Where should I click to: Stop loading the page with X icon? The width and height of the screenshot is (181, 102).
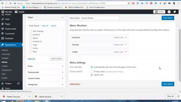click(x=10, y=3)
